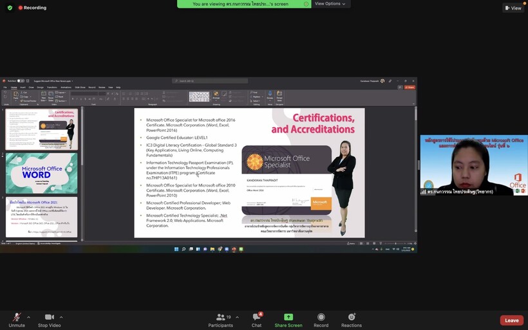Click the font color button in Font group

pos(115,99)
